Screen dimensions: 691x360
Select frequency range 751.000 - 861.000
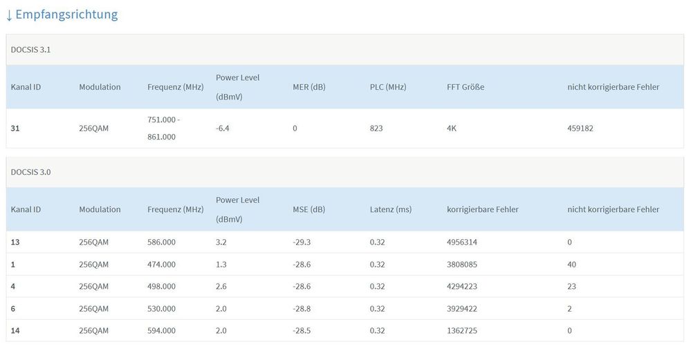pos(163,128)
